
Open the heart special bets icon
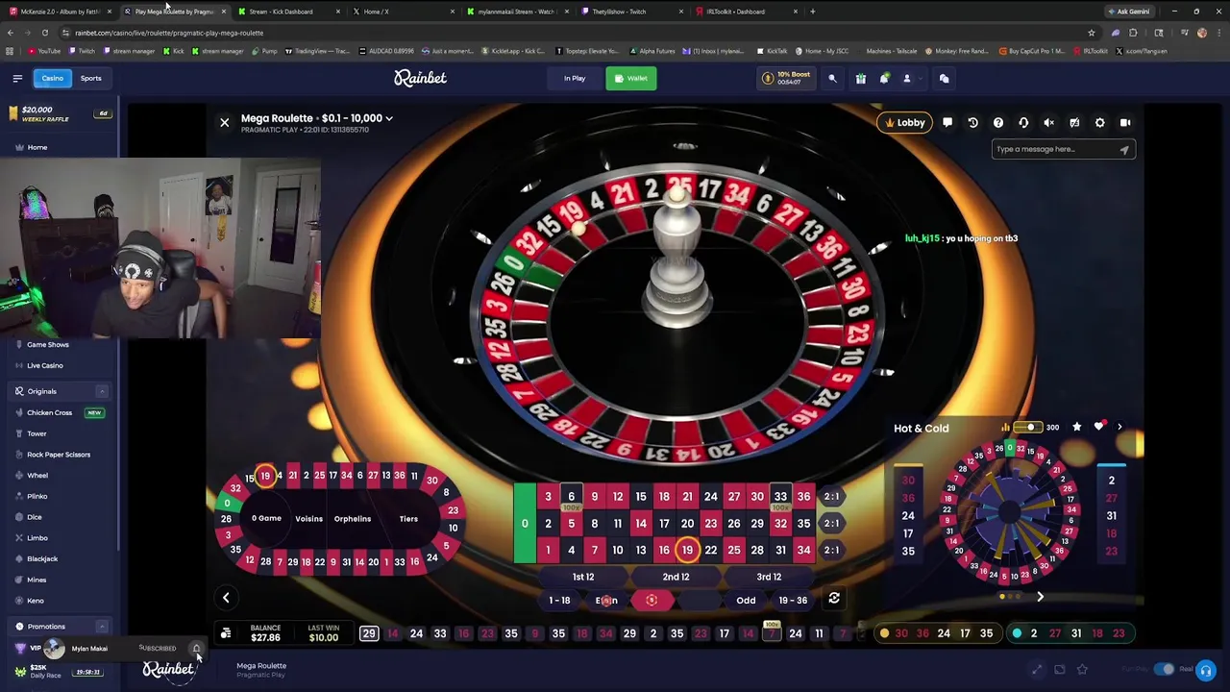coord(1099,427)
